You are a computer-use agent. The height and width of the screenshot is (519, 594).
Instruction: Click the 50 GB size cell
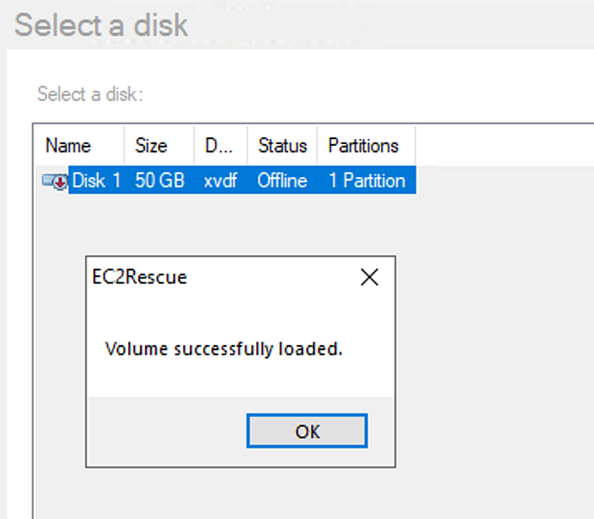[x=160, y=180]
